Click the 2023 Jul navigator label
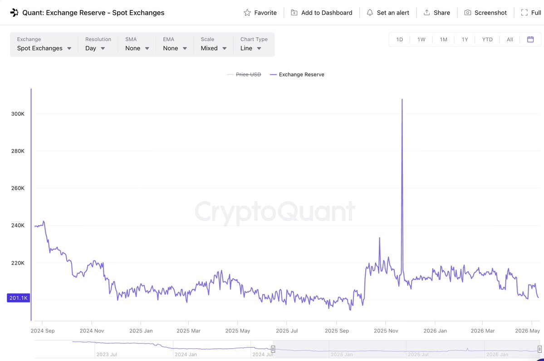Image resolution: width=544 pixels, height=361 pixels. (107, 354)
